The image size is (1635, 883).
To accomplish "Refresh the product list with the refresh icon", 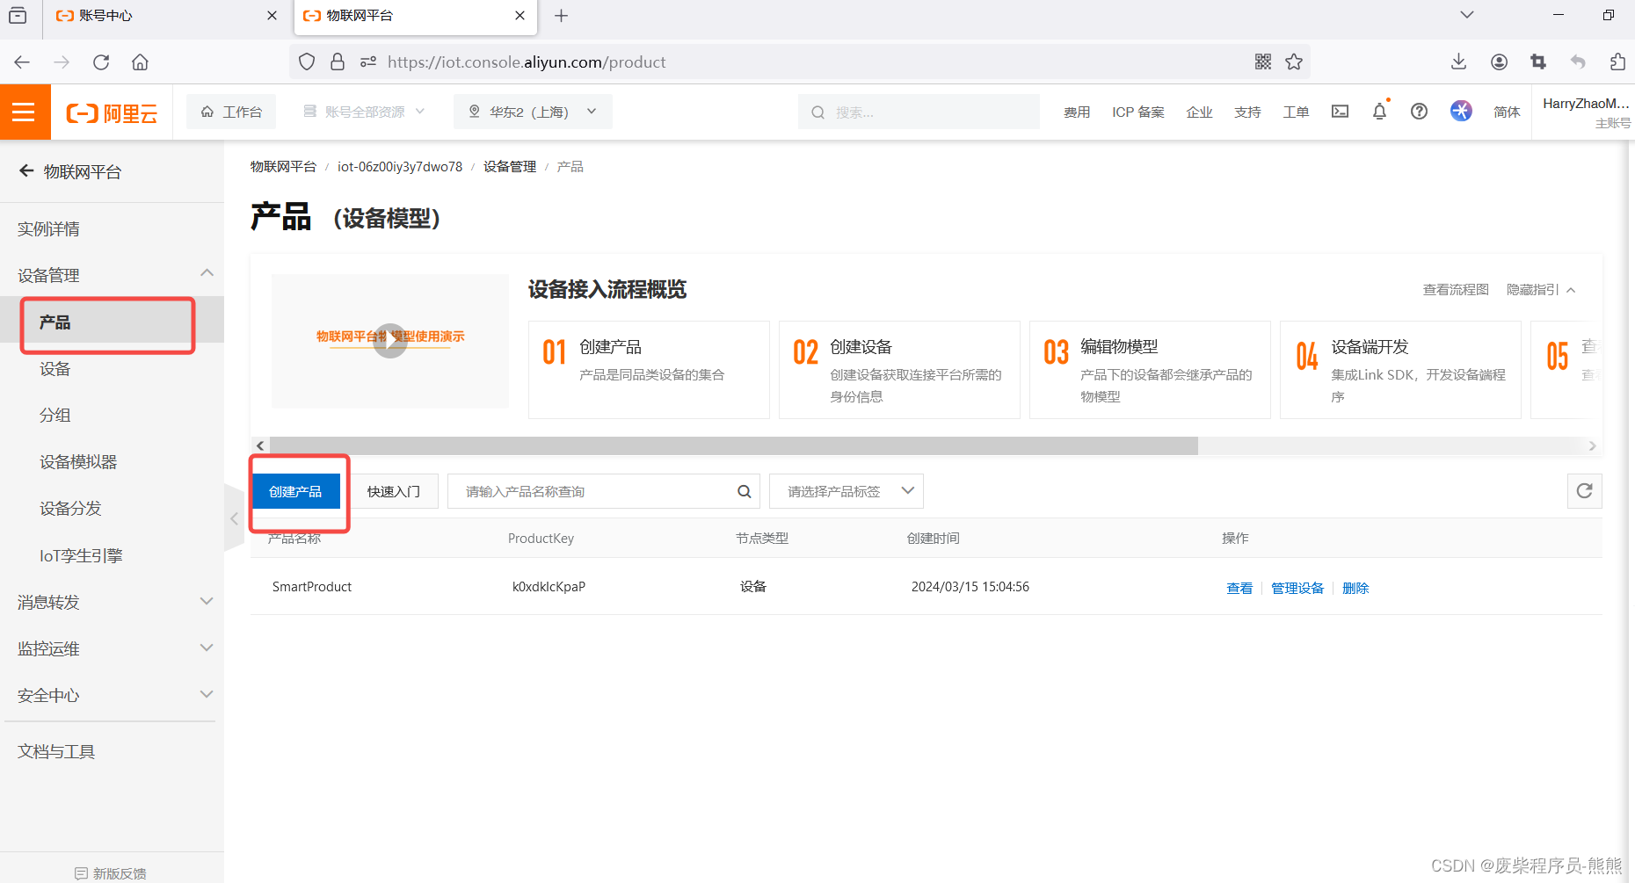I will click(x=1584, y=491).
